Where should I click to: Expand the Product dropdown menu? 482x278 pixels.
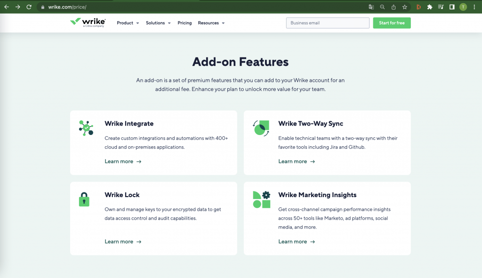coord(128,23)
